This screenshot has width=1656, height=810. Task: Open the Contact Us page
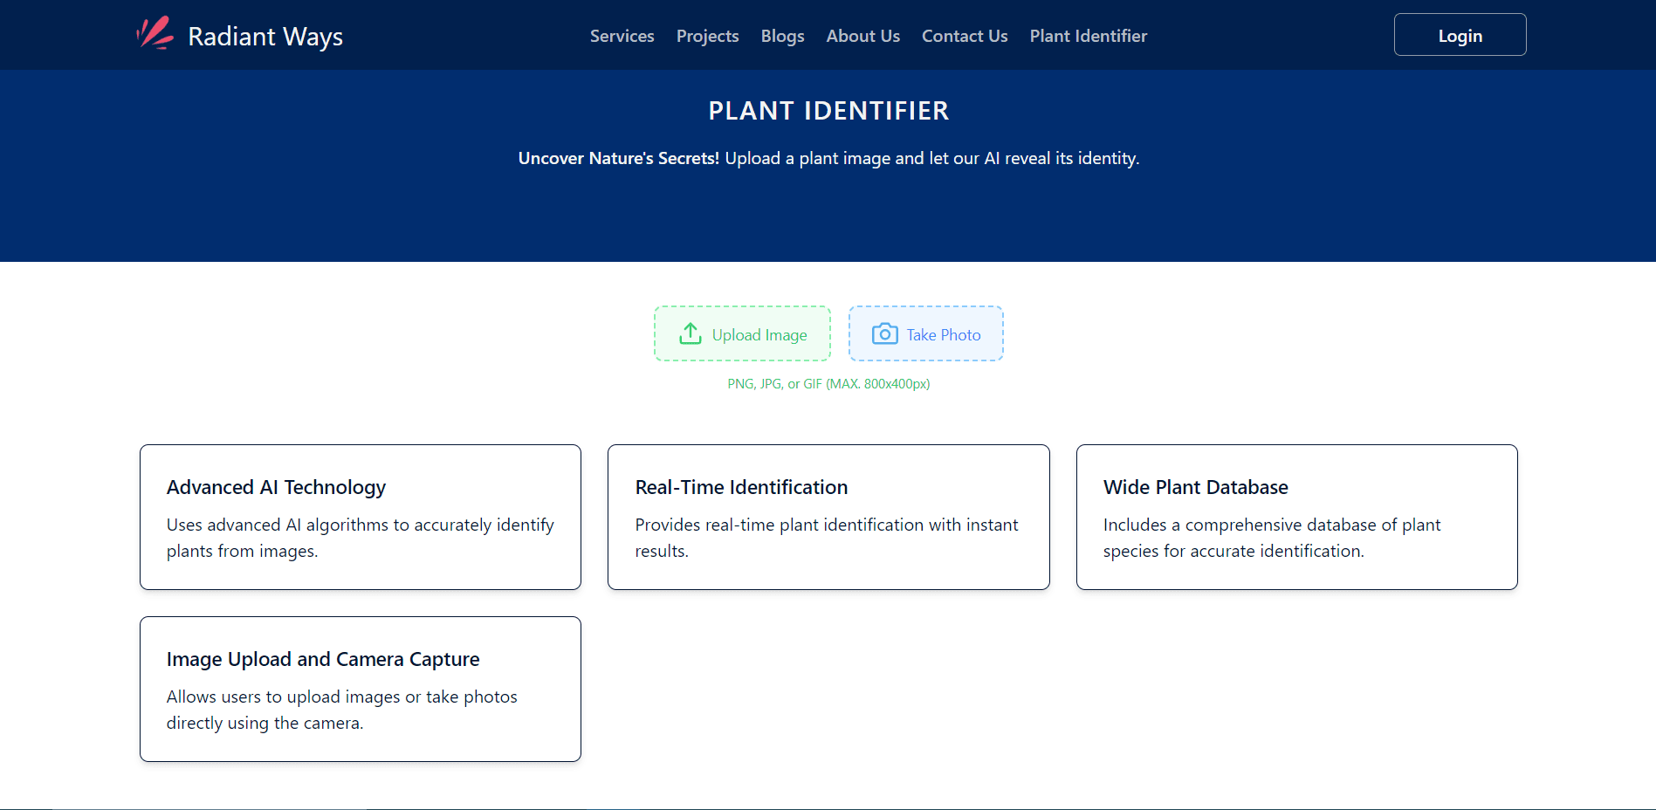[964, 36]
